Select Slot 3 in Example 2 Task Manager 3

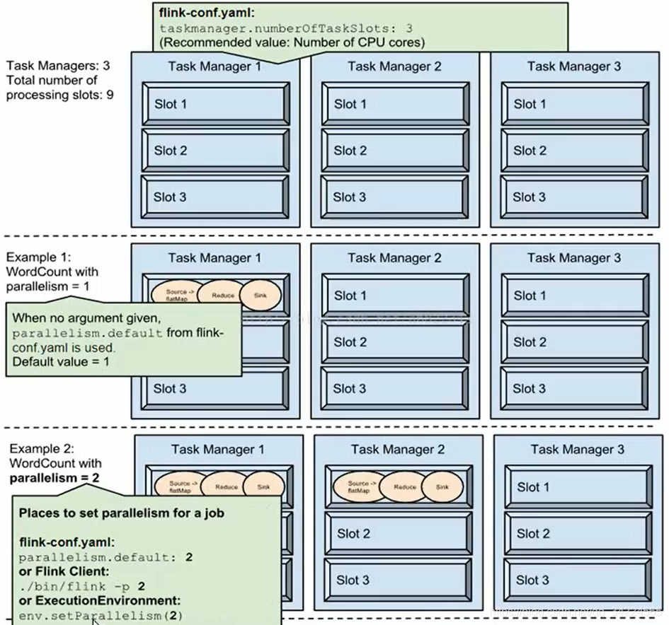(578, 580)
